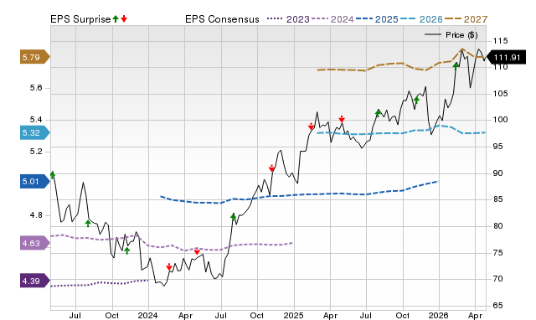Click green surprise arrow on July 2024 price jump
The width and height of the screenshot is (536, 320).
(x=233, y=217)
